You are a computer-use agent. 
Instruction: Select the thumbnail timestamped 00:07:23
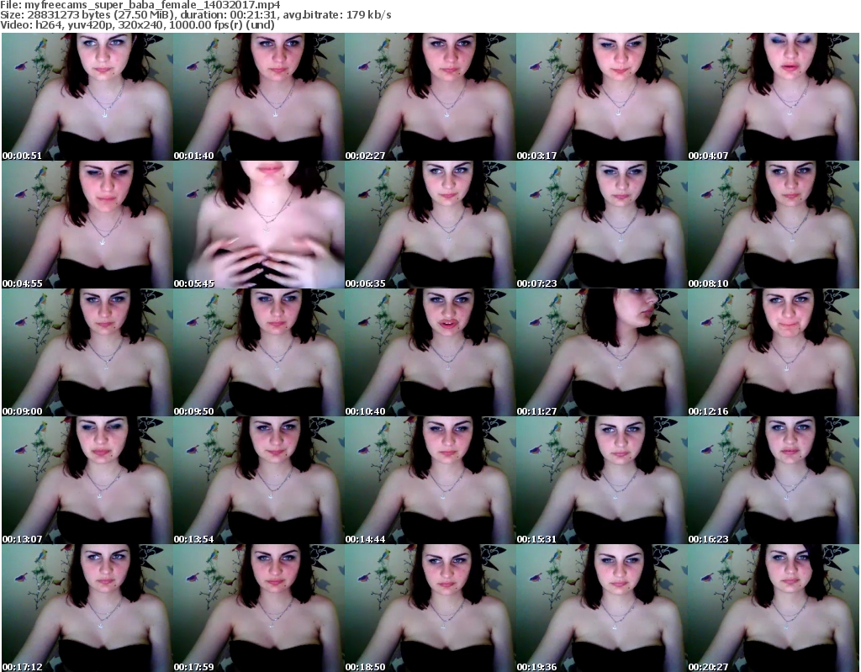pyautogui.click(x=602, y=225)
